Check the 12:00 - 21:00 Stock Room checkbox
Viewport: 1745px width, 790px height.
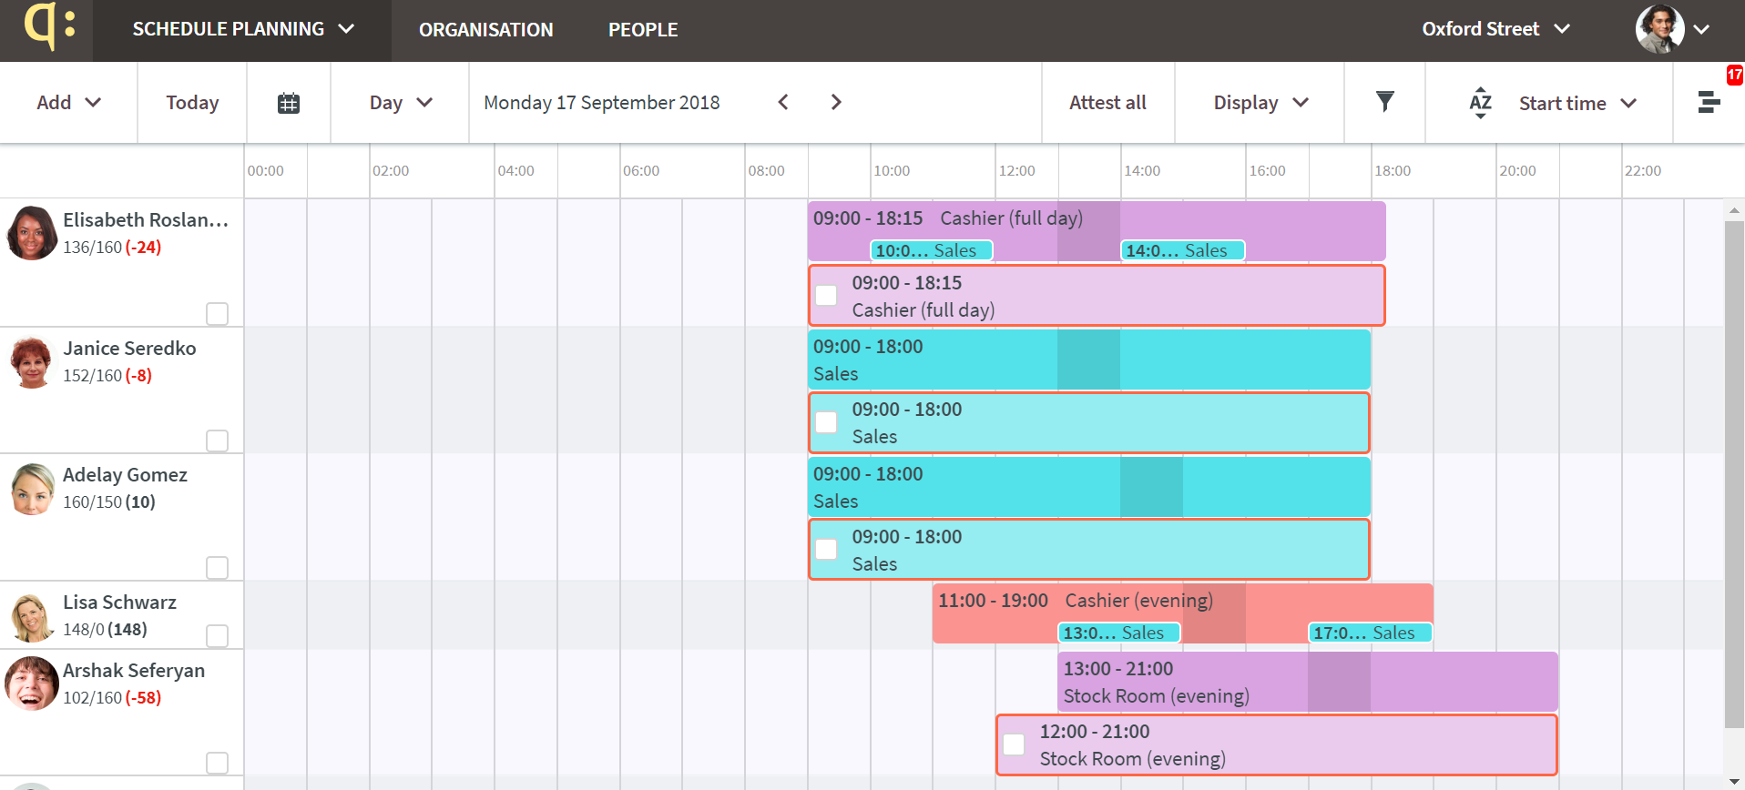click(x=1014, y=744)
